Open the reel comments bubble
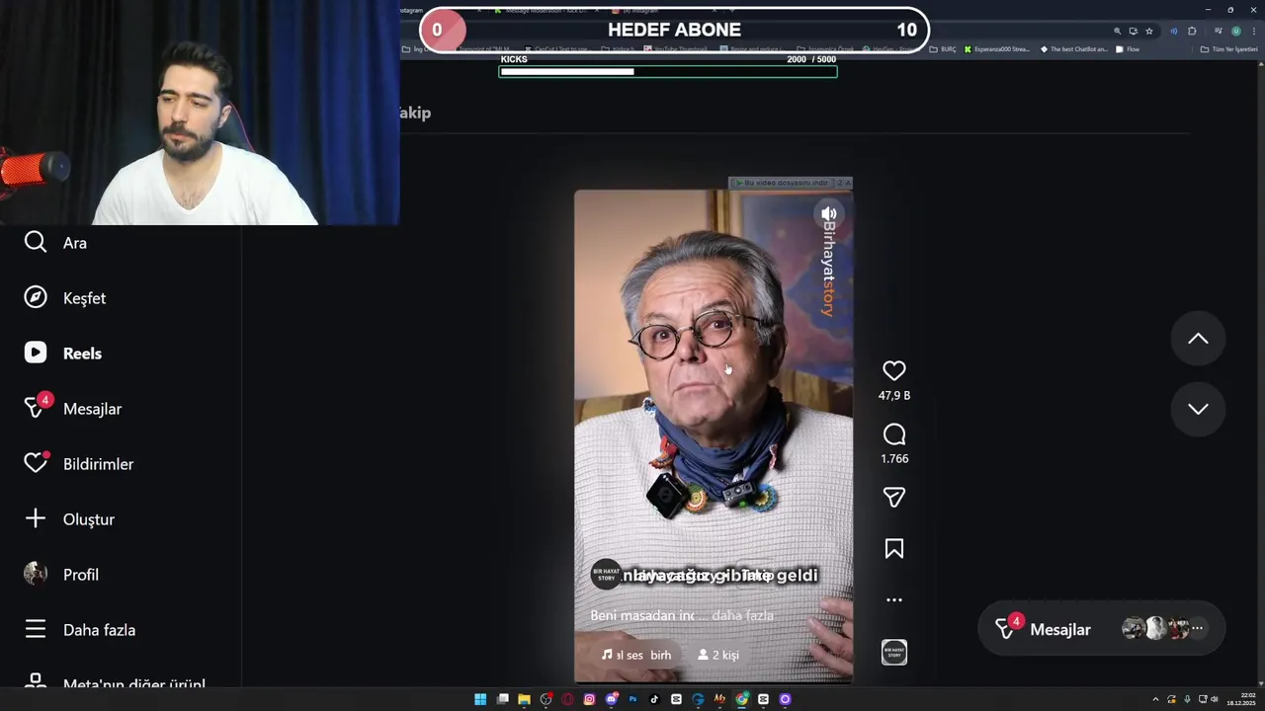Viewport: 1265px width, 711px height. click(x=894, y=434)
